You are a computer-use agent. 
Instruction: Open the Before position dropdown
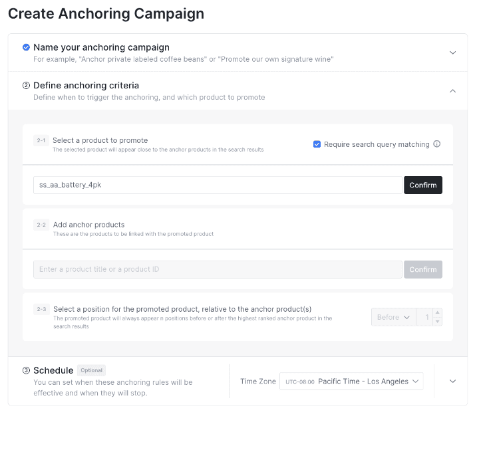(x=393, y=317)
